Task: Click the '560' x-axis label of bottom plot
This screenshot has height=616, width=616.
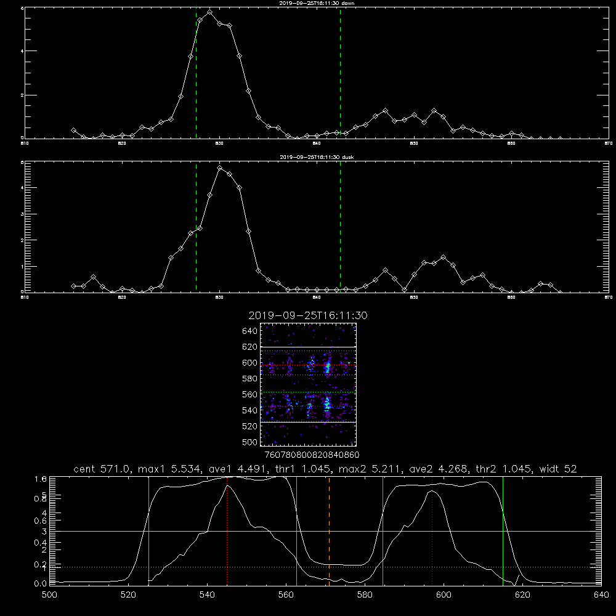Action: 286,595
